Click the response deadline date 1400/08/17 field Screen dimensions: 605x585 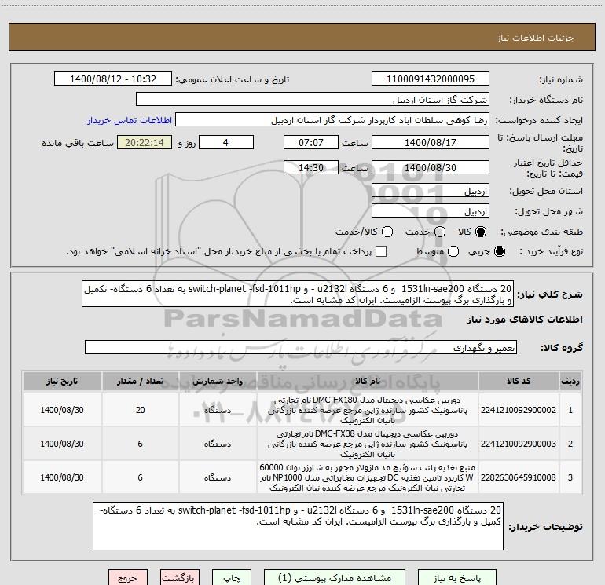(x=431, y=142)
